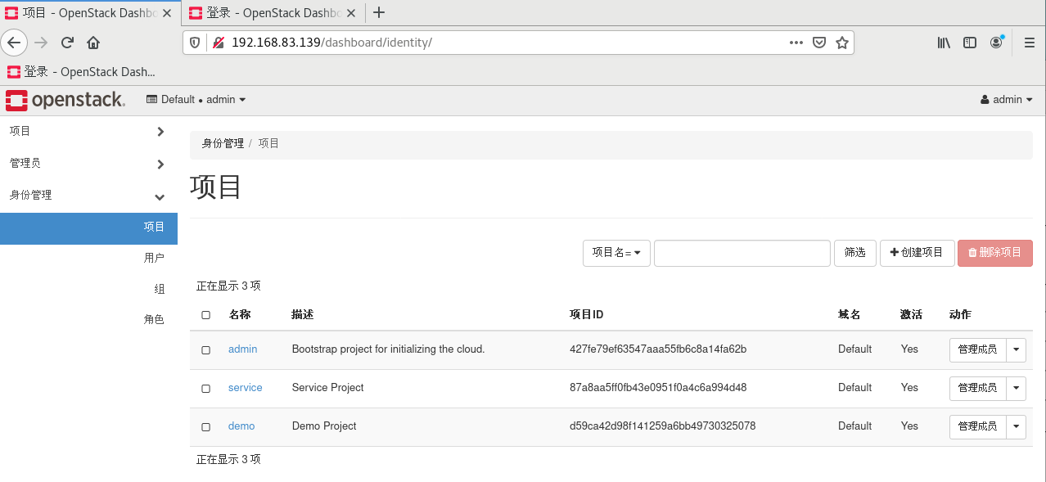The image size is (1046, 482).
Task: Check the service project row checkbox
Action: coord(205,389)
